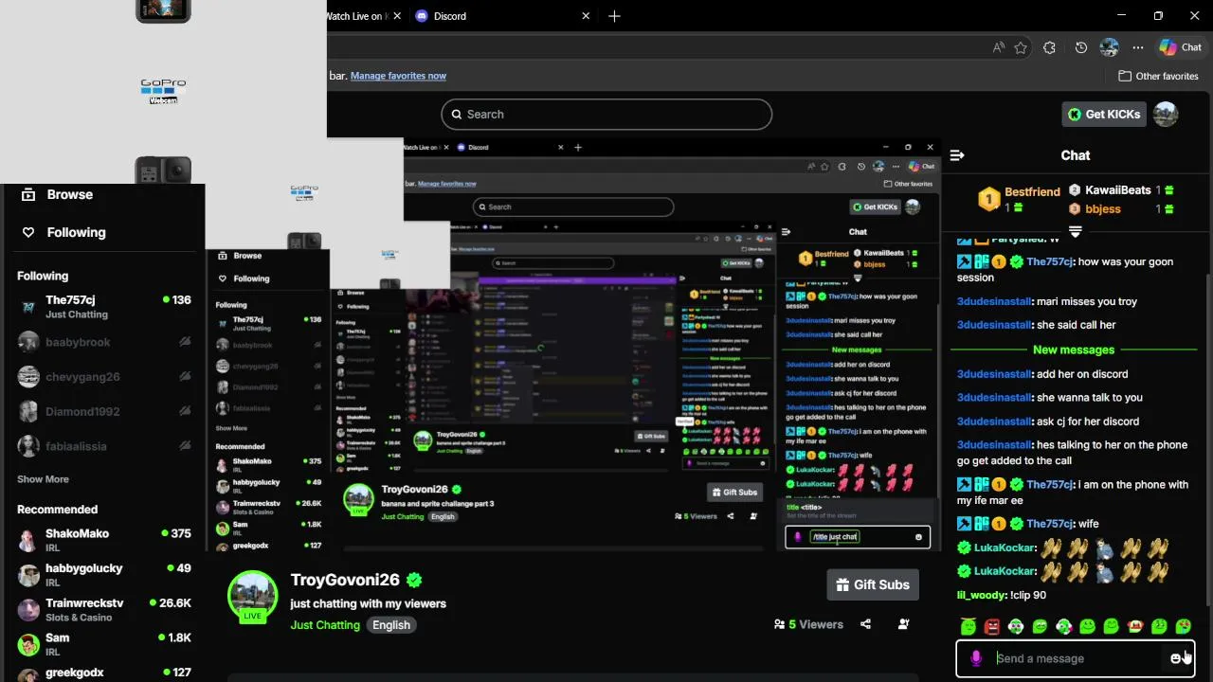This screenshot has width=1213, height=682.
Task: Open the Other favorites folder
Action: [x=1158, y=76]
